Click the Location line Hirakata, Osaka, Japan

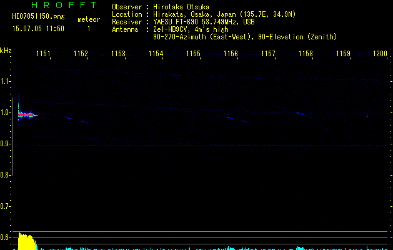[224, 14]
